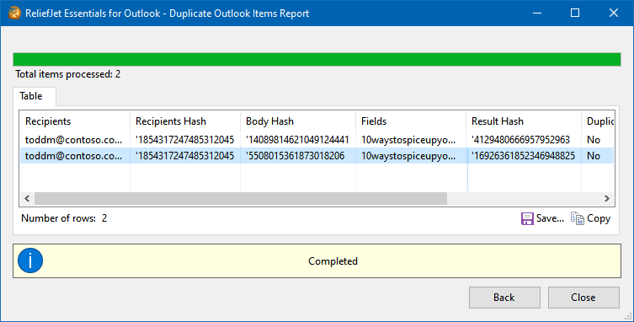
Task: Select body hash '14089814621049124441 cell
Action: click(297, 140)
